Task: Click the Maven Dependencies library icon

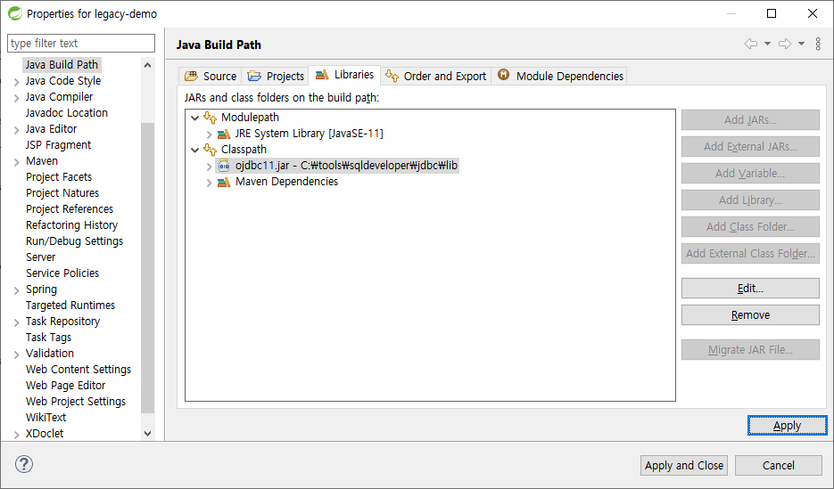Action: point(224,182)
